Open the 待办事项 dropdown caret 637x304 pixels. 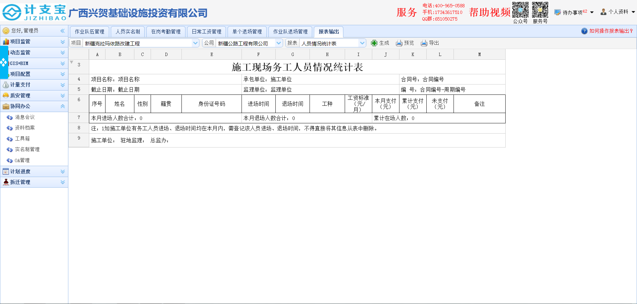coord(592,12)
